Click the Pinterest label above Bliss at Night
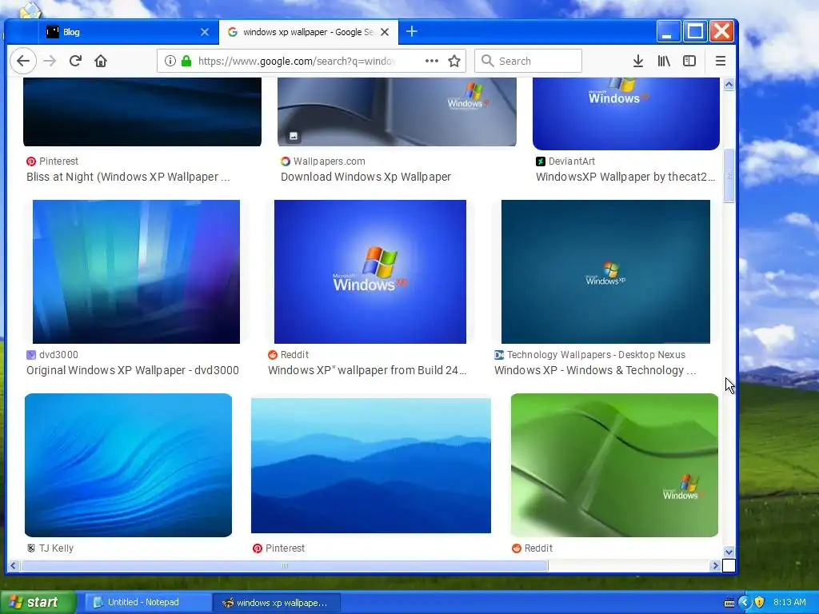The image size is (819, 614). click(x=58, y=161)
